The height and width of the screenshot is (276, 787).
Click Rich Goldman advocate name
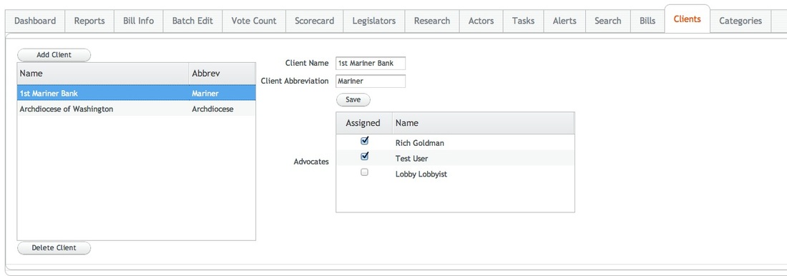click(419, 143)
